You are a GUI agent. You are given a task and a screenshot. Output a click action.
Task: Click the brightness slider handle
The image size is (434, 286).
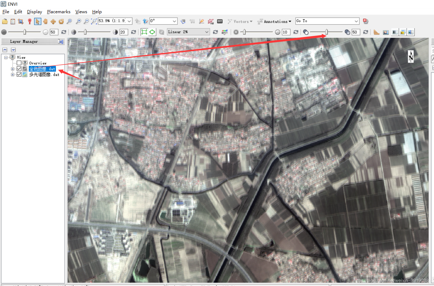25,32
